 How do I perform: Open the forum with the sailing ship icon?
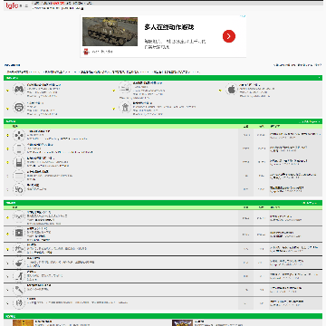pos(19,248)
